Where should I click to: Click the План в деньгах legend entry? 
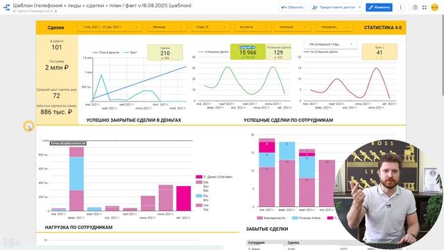[106, 53]
